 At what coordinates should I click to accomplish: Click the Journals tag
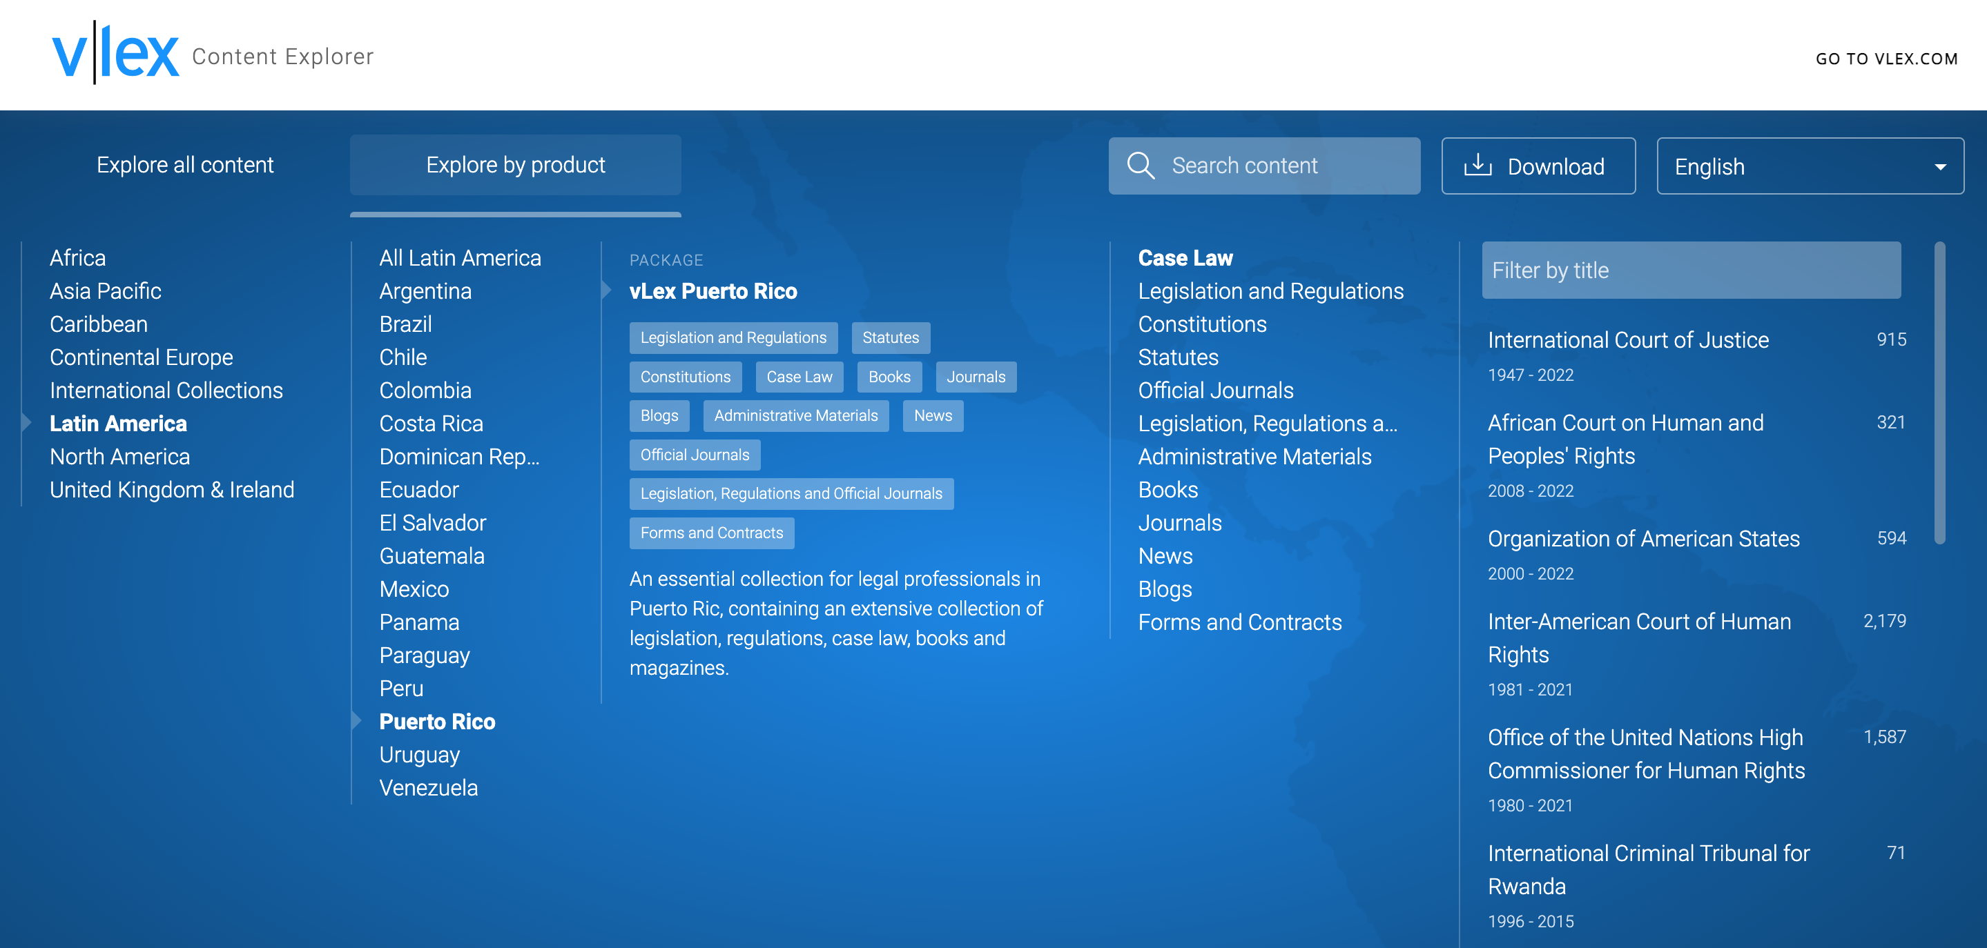(976, 377)
